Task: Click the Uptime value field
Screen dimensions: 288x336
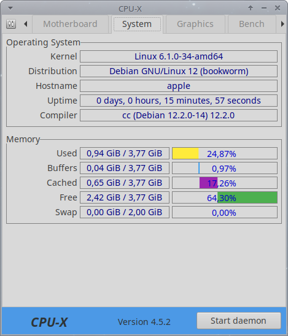Action: [x=179, y=101]
